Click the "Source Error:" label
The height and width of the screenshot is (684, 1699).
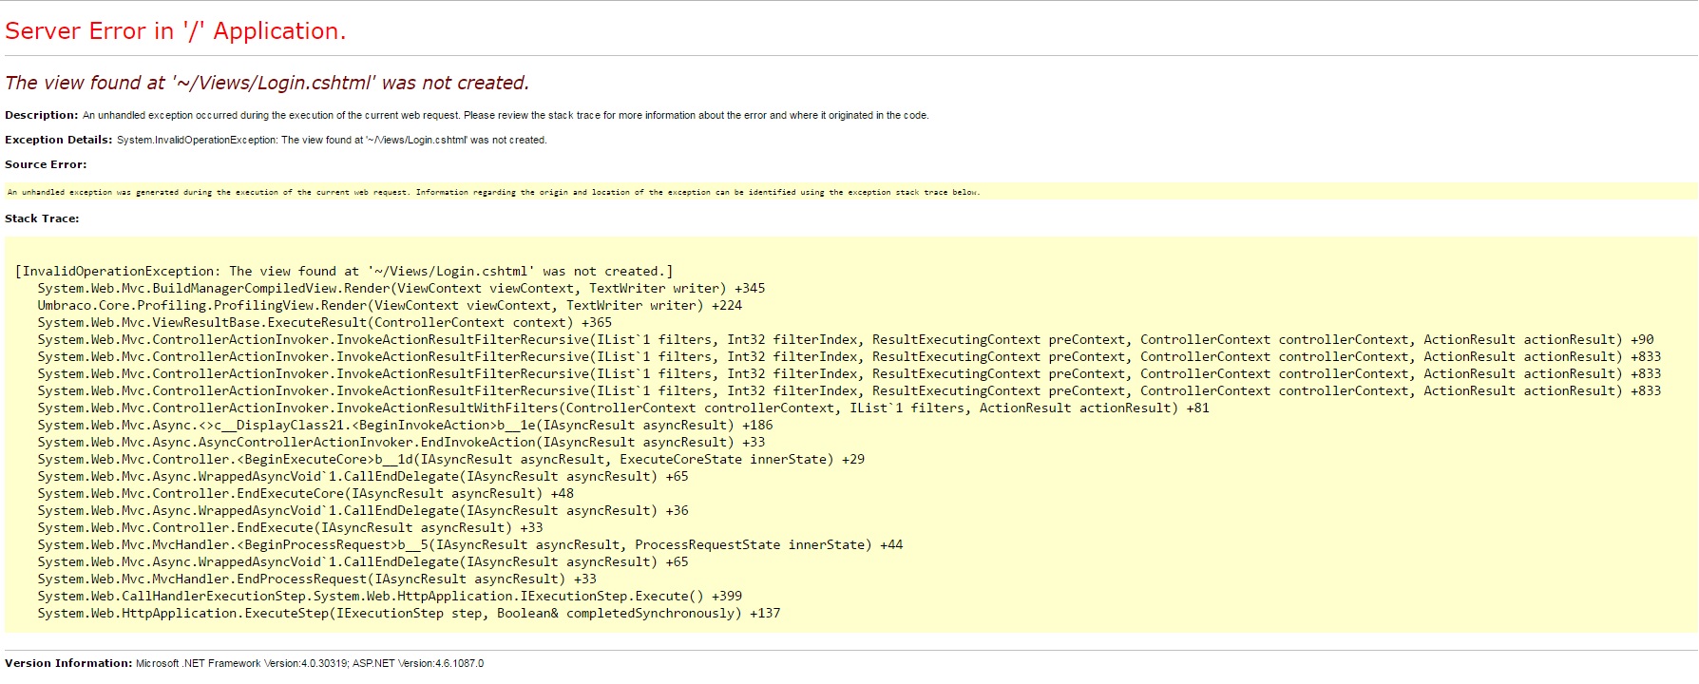(x=46, y=164)
